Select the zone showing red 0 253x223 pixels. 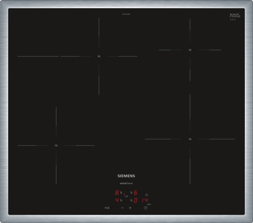[135, 200]
